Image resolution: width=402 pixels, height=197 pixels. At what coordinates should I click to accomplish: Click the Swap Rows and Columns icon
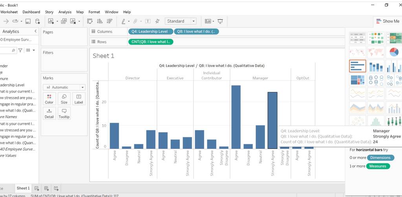click(90, 21)
